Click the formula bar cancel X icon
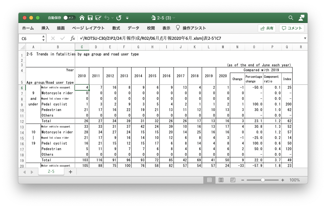Image resolution: width=326 pixels, height=208 pixels. pos(53,38)
